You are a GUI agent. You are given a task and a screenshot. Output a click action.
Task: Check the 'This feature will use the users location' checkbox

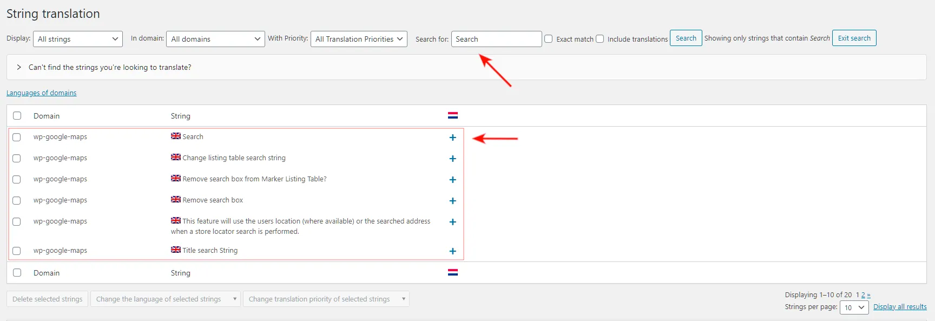17,222
